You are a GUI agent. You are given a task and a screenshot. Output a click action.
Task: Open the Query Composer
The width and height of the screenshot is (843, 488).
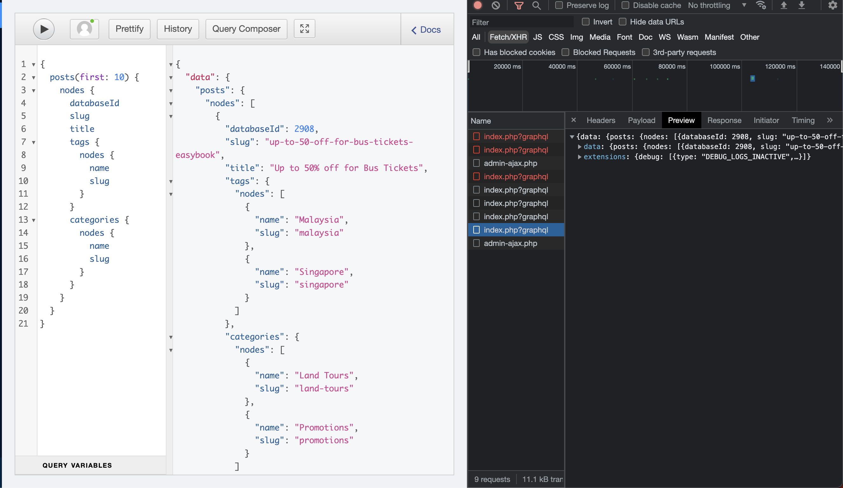click(246, 29)
